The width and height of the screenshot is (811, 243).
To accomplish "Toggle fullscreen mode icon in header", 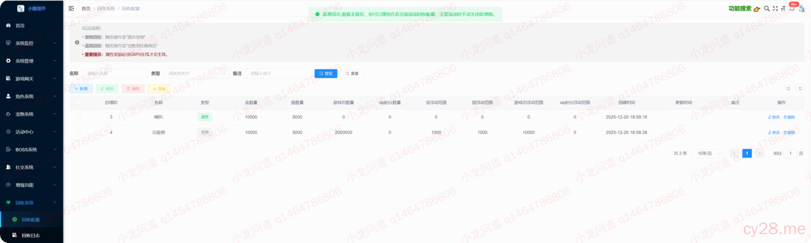I will click(x=775, y=8).
